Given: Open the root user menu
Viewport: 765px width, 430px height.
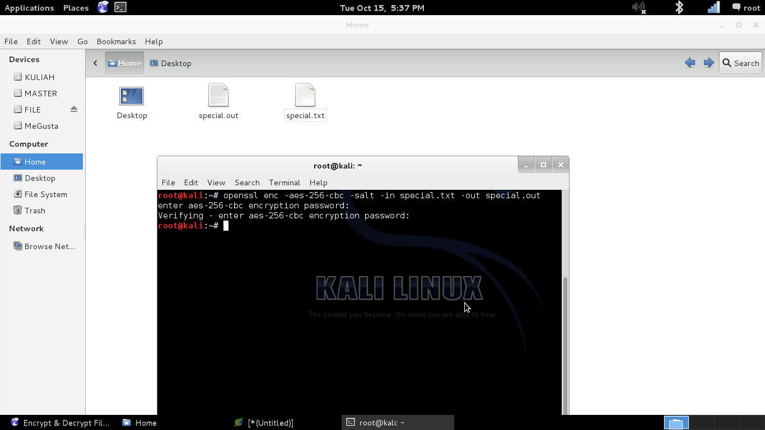Looking at the screenshot, I should tap(746, 8).
